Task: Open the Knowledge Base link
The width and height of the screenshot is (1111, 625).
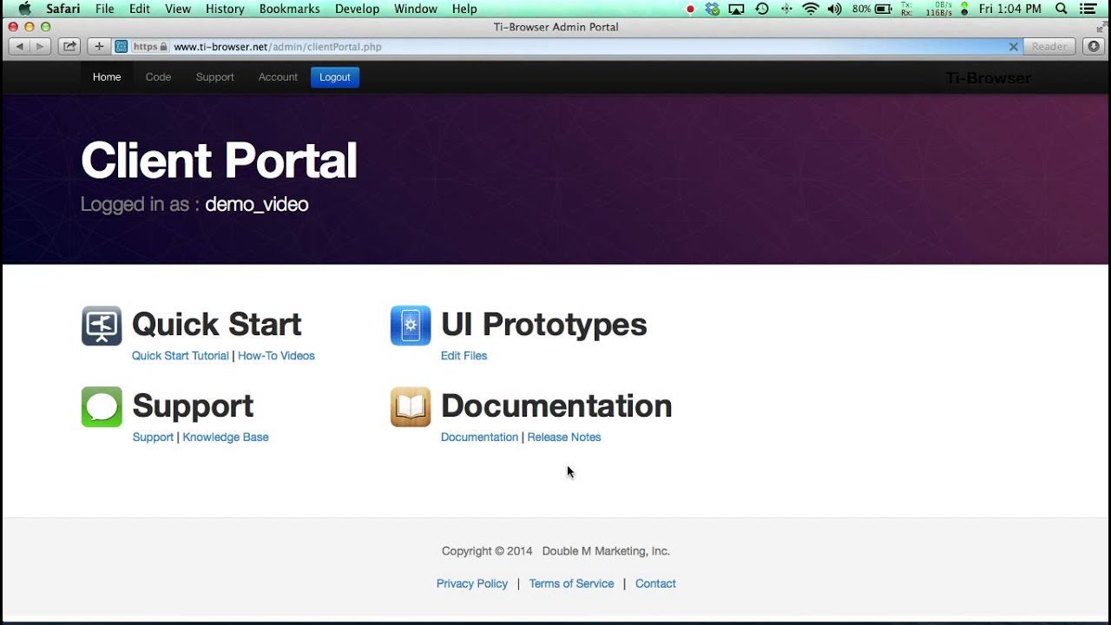Action: click(x=226, y=437)
